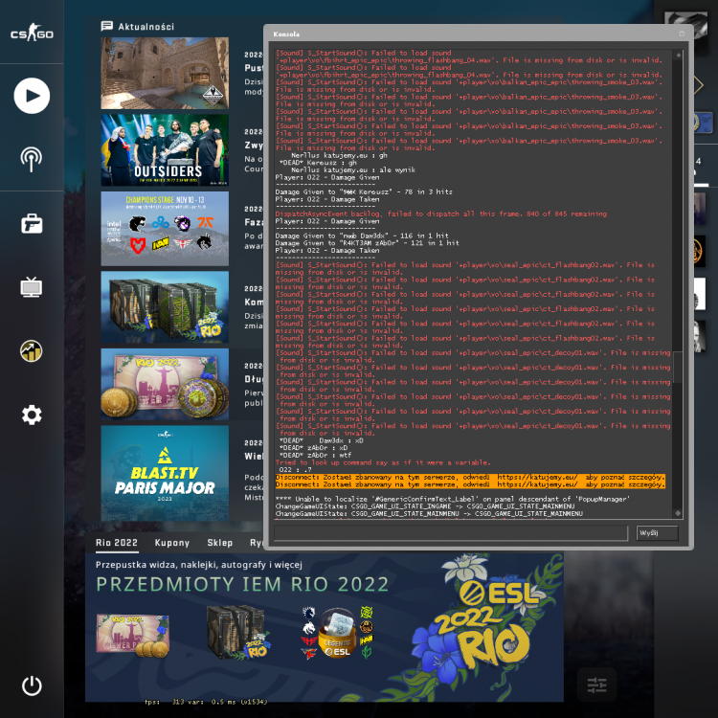Focus the console command input field
718x718 pixels.
point(451,533)
